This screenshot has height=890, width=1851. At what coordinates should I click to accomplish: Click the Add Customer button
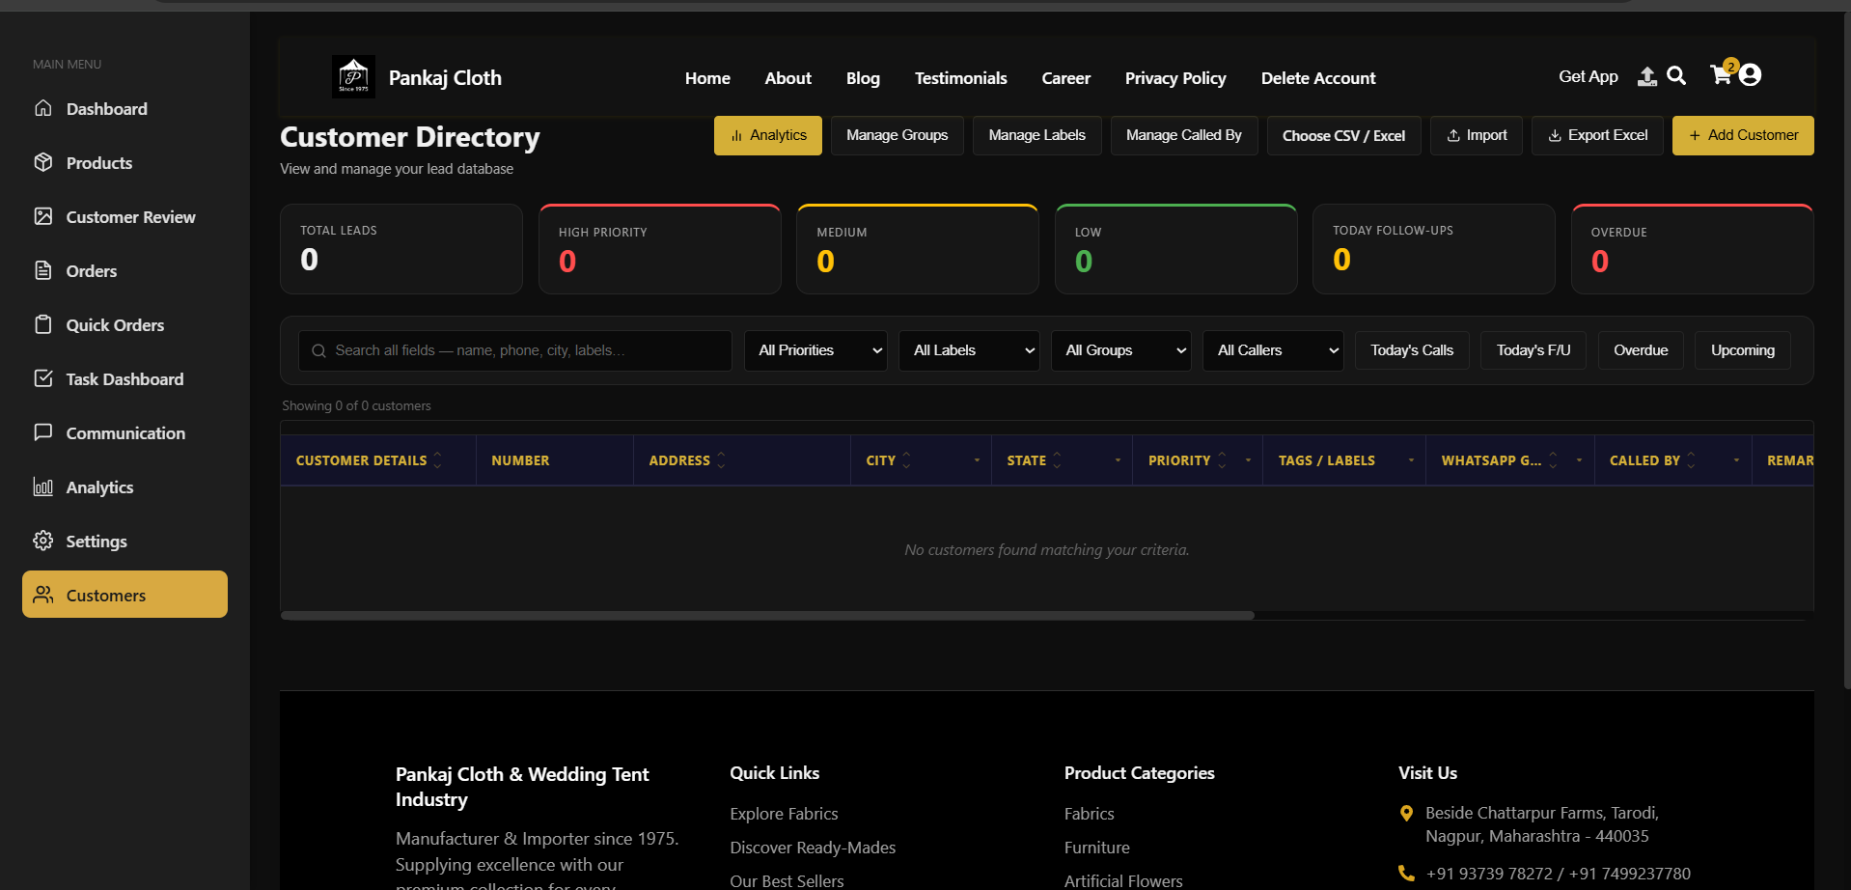[x=1743, y=135]
